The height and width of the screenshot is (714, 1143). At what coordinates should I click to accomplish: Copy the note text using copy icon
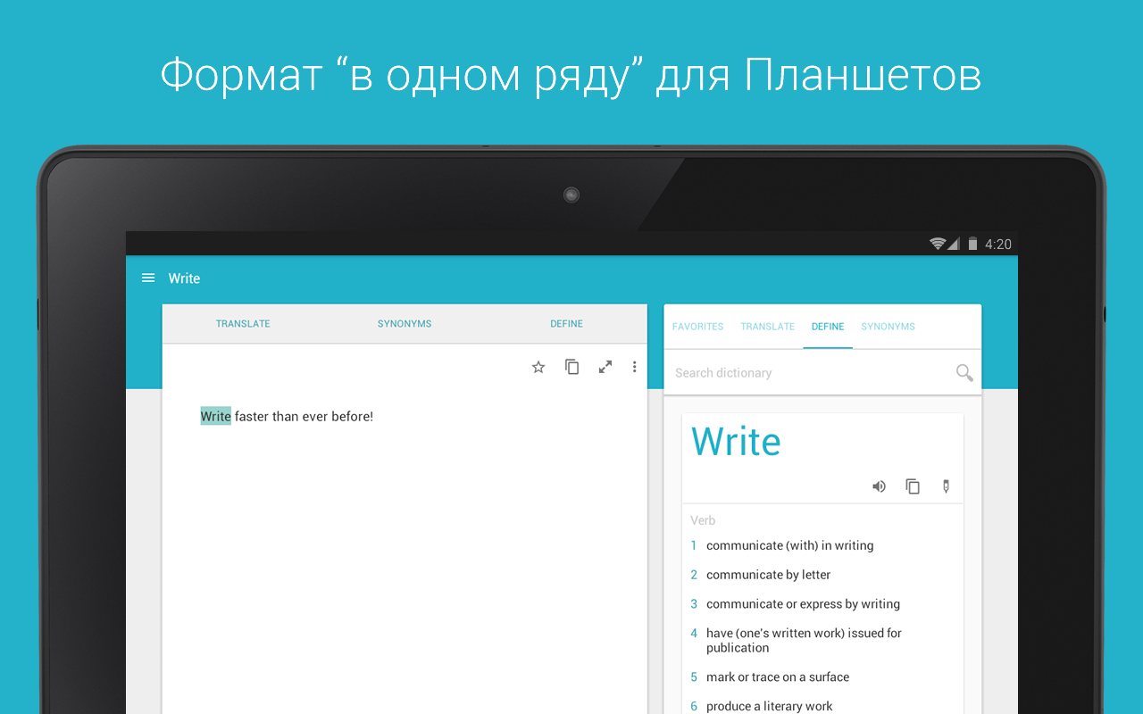(x=571, y=367)
